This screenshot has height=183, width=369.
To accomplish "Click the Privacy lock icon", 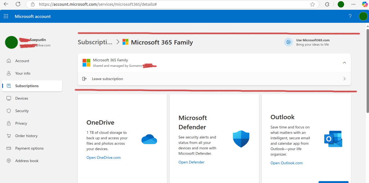I will [x=9, y=123].
